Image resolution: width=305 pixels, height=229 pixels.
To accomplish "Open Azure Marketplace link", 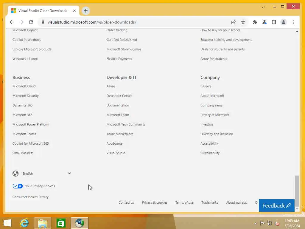I will pos(120,134).
